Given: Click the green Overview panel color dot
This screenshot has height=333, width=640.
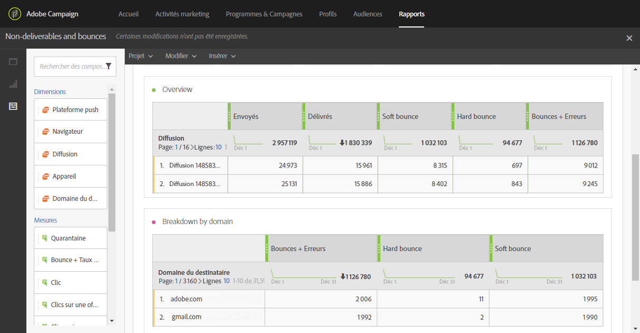Looking at the screenshot, I should click(154, 90).
